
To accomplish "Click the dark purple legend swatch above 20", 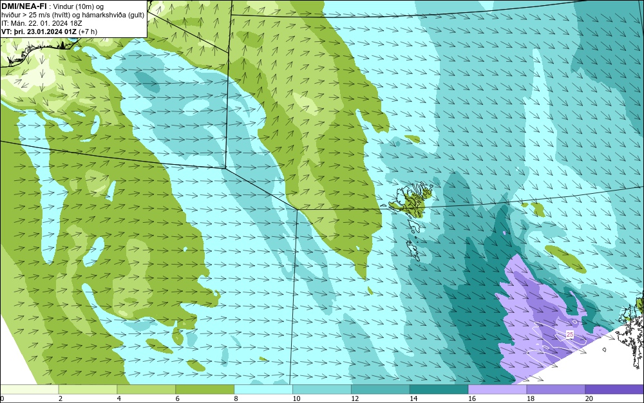I will (614, 389).
